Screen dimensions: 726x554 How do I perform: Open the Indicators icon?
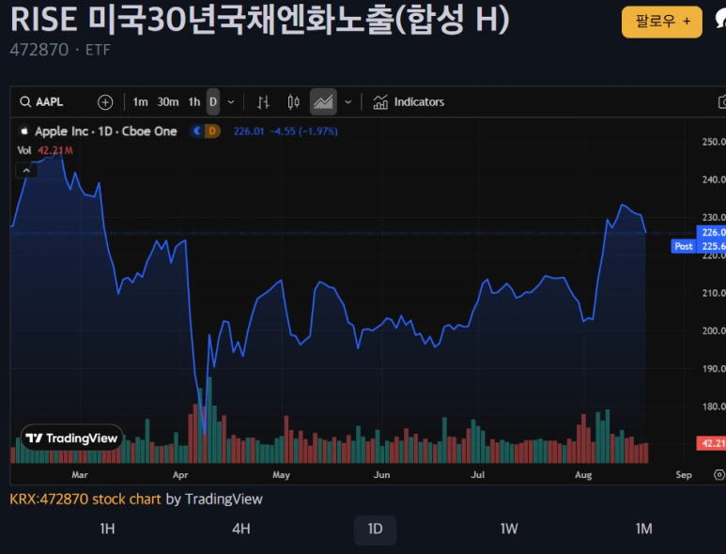click(x=380, y=101)
